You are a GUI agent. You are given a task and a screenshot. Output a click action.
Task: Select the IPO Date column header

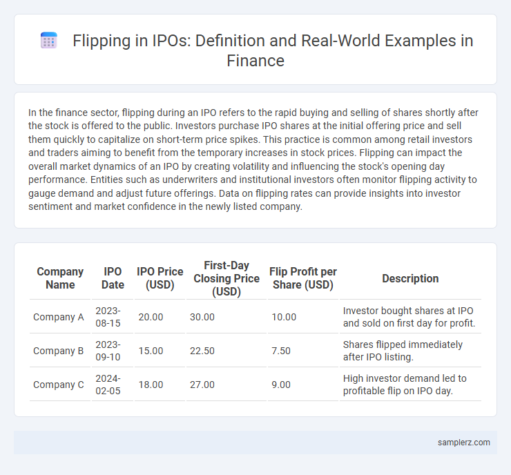(113, 278)
